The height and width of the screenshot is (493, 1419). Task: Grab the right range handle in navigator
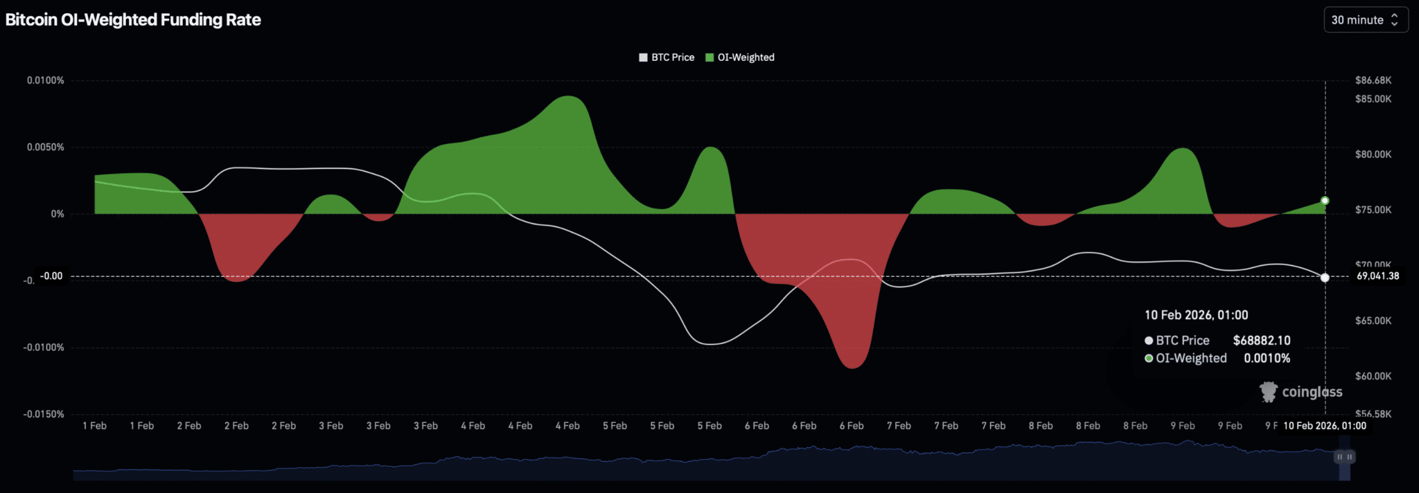coord(1350,457)
